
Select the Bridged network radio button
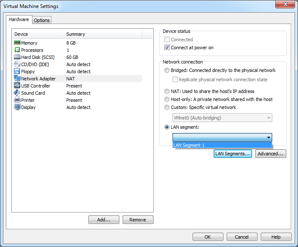coord(167,70)
